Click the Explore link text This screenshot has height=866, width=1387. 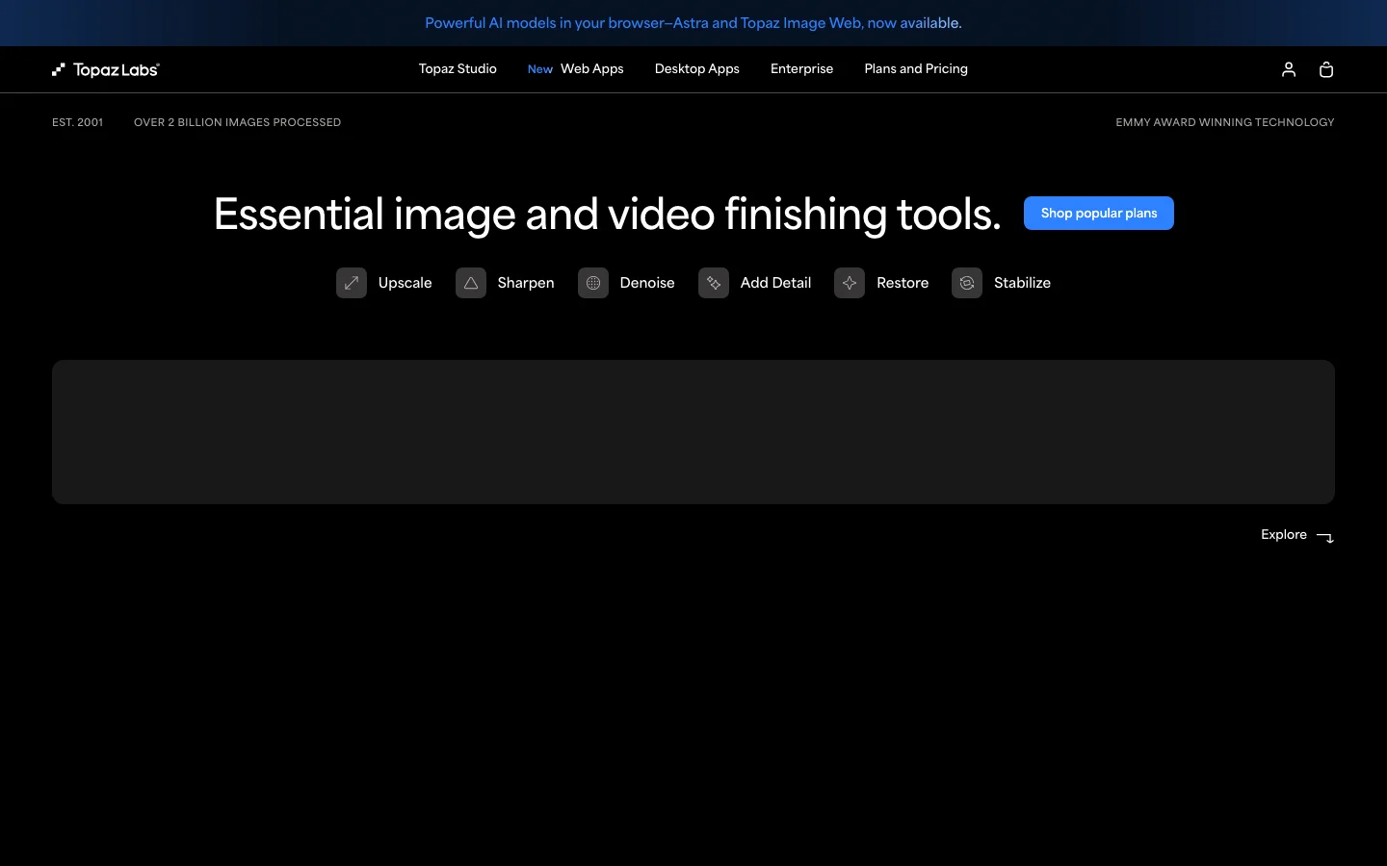pos(1284,535)
